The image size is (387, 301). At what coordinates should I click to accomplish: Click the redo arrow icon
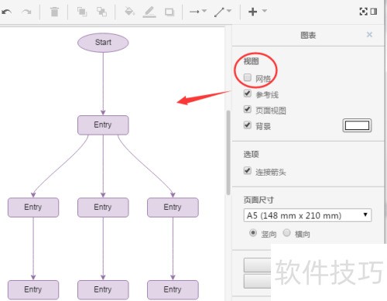pyautogui.click(x=26, y=12)
